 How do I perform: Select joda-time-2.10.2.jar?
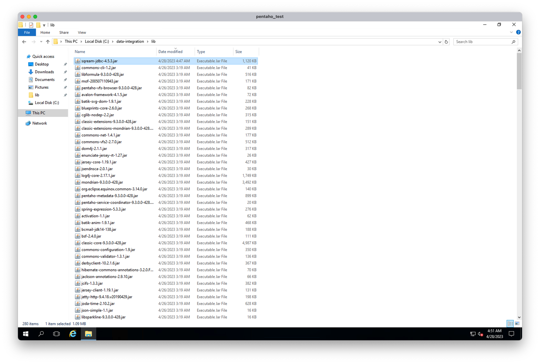pyautogui.click(x=166, y=303)
